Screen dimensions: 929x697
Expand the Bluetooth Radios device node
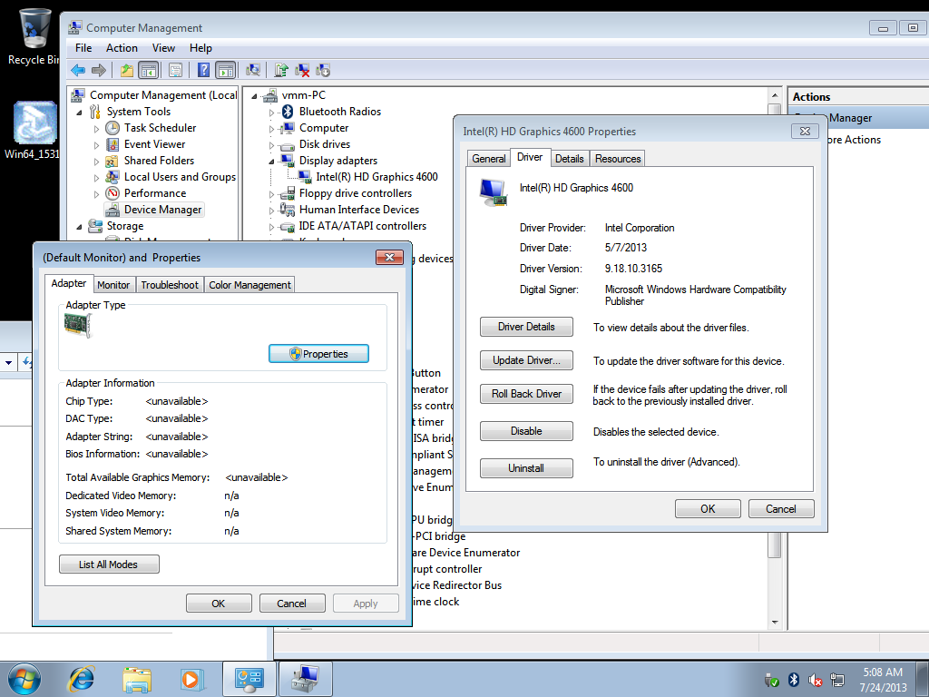271,113
